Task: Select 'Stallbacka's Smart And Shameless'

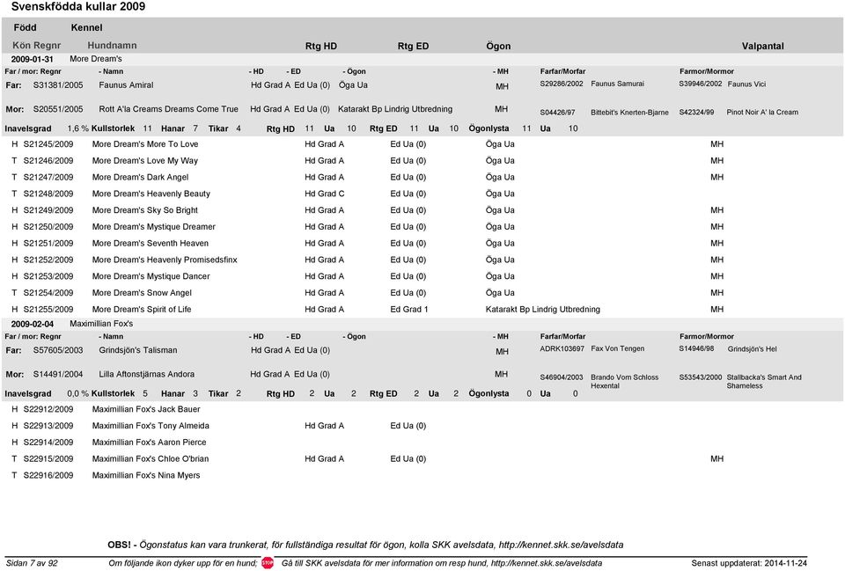Action: click(x=764, y=381)
